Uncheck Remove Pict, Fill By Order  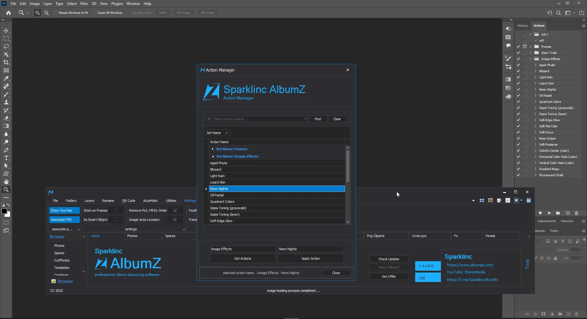175,210
